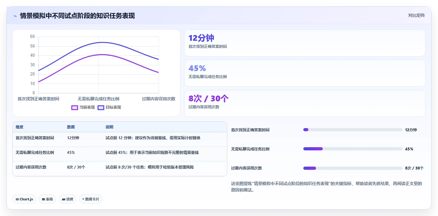Click the 表格 tag
This screenshot has height=216, width=438.
(x=47, y=199)
